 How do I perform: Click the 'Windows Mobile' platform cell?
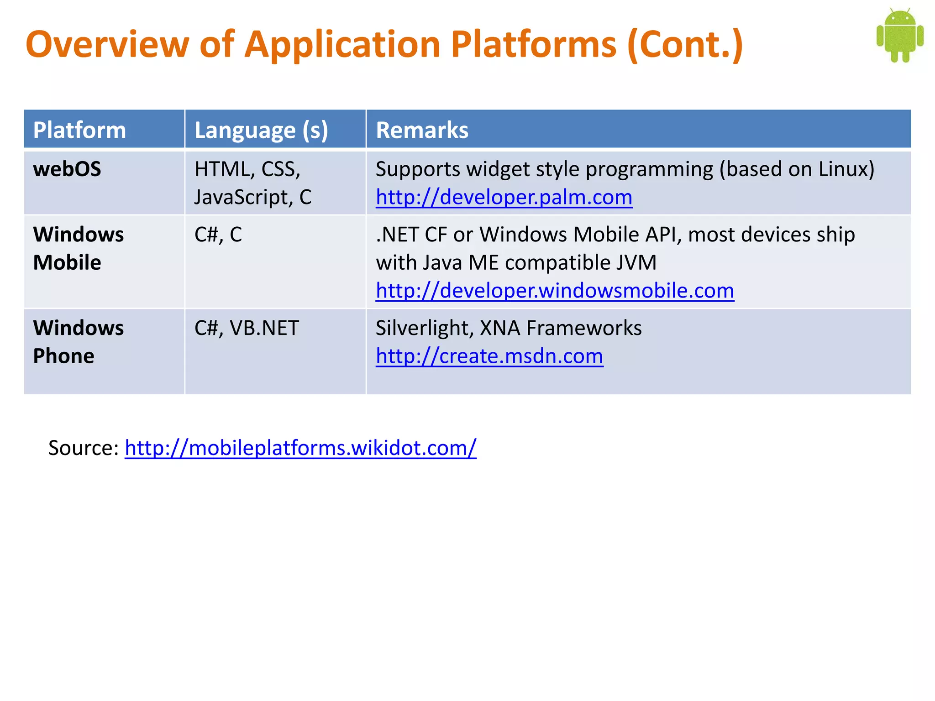[104, 262]
